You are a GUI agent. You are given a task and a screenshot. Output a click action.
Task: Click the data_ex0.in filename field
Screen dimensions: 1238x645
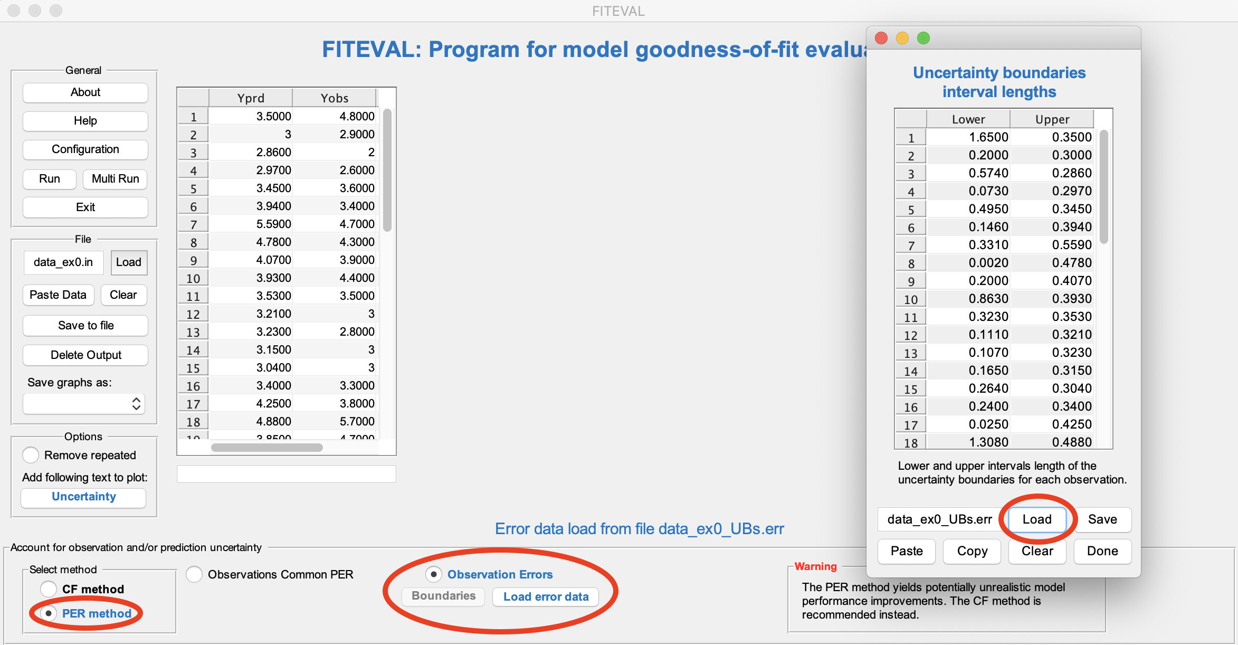click(63, 262)
